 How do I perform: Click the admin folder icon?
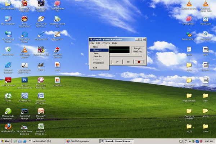coord(206,113)
